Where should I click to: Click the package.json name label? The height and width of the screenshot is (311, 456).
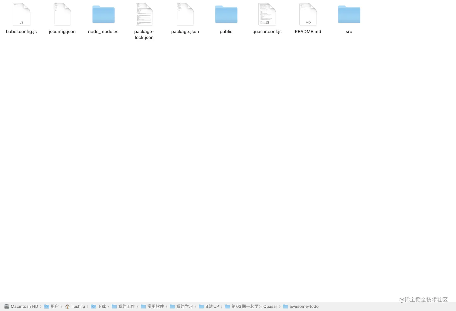point(185,32)
